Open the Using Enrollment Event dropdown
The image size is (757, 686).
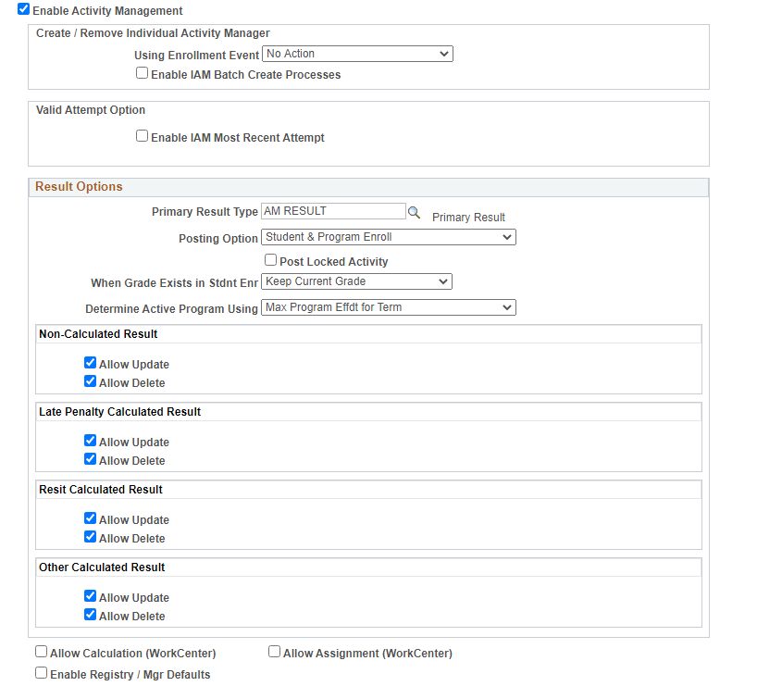click(x=357, y=54)
